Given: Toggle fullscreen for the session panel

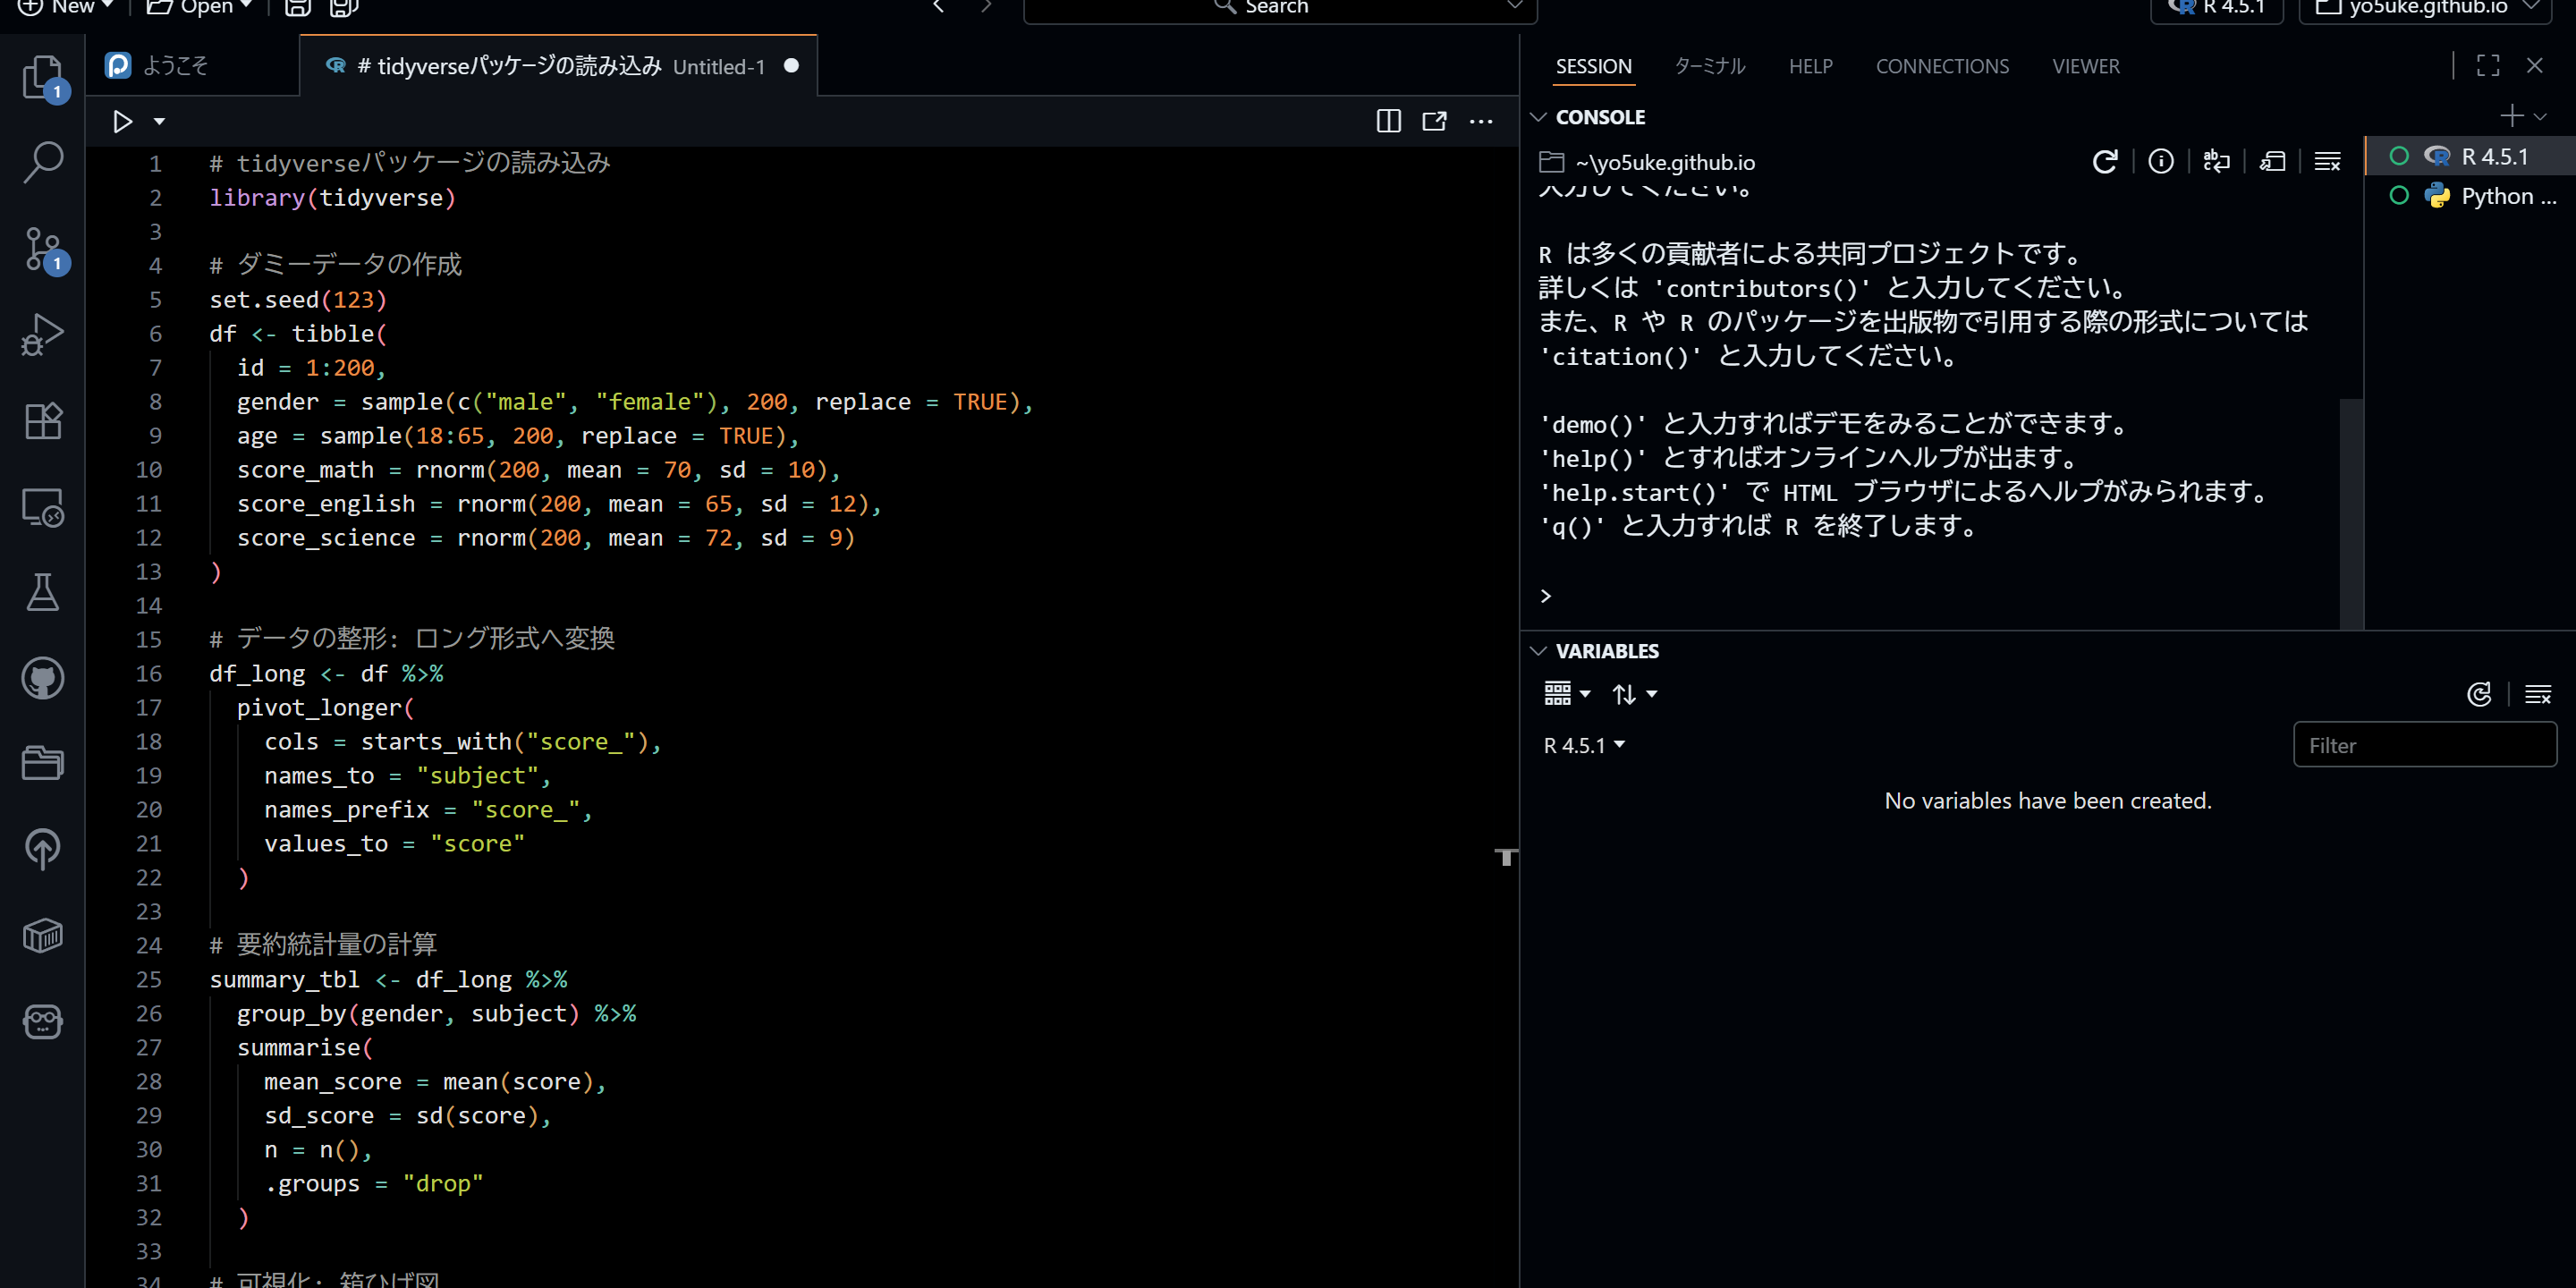Looking at the screenshot, I should tap(2487, 66).
